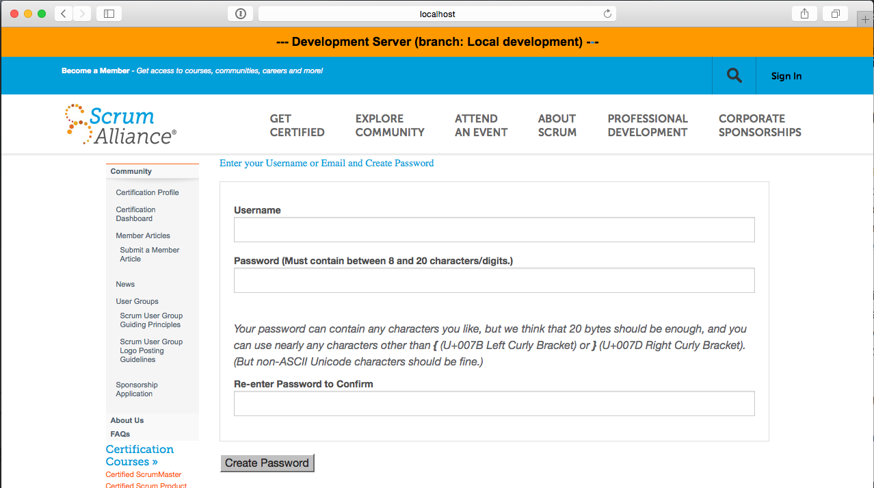
Task: Open Sponsorship Application sidebar link
Action: [136, 389]
